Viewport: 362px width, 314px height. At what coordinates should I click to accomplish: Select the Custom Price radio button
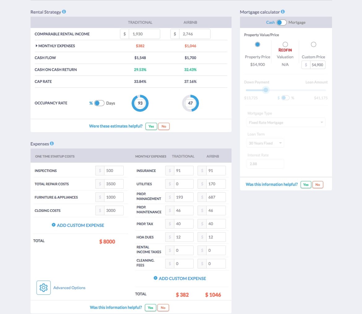(x=313, y=44)
